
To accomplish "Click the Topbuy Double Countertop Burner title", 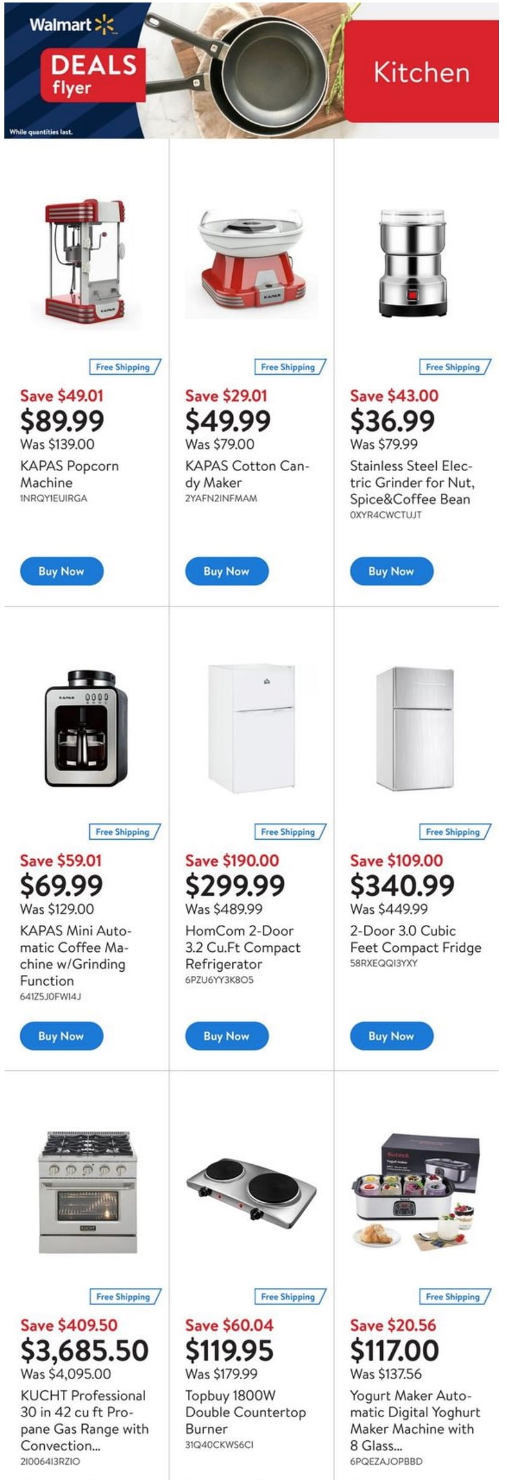I will pyautogui.click(x=245, y=1411).
